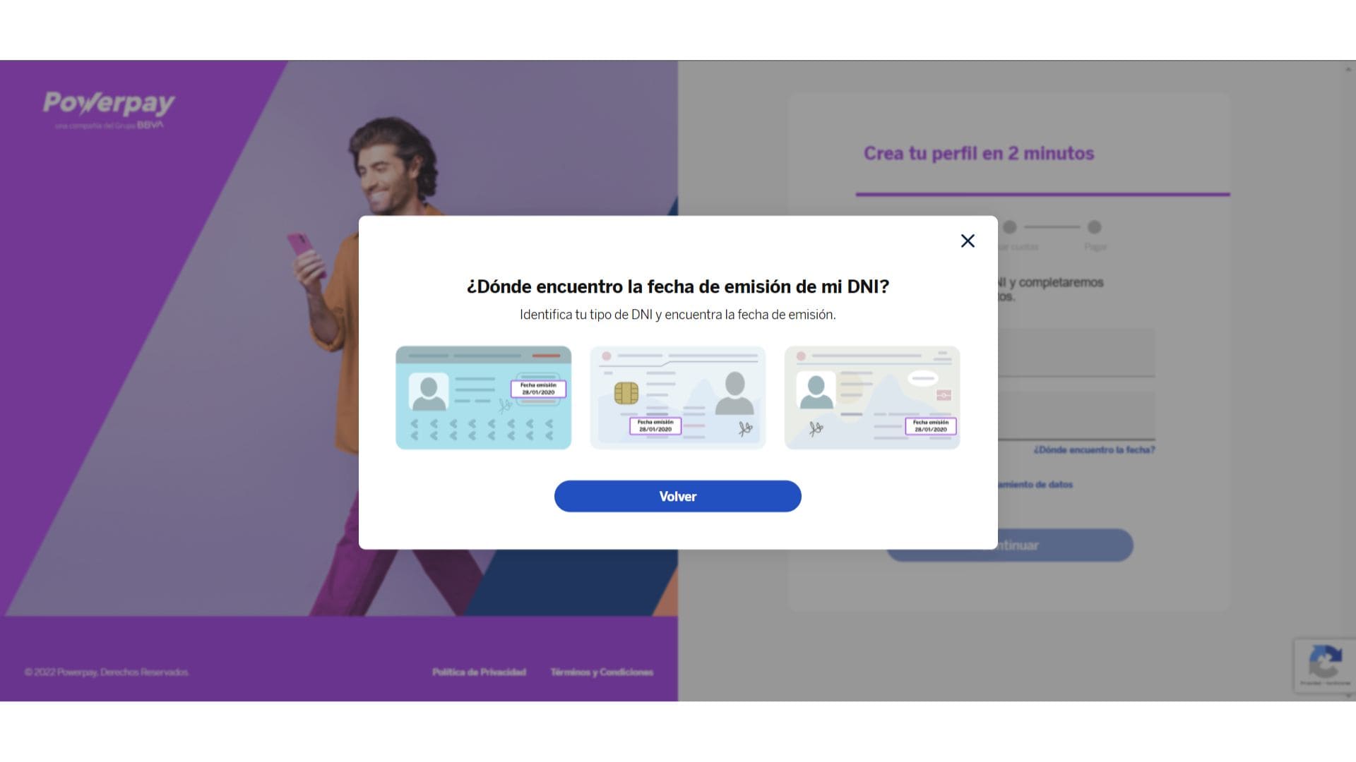Click the Crea tu perfil en 2 minutos heading
The height and width of the screenshot is (762, 1356).
click(979, 153)
